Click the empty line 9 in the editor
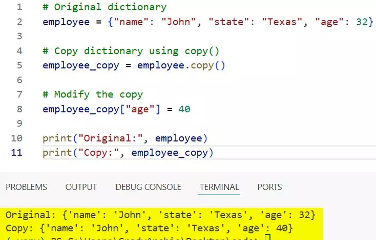This screenshot has height=240, width=376. tap(154, 124)
